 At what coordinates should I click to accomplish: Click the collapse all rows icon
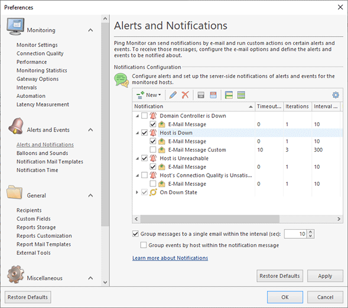click(241, 95)
